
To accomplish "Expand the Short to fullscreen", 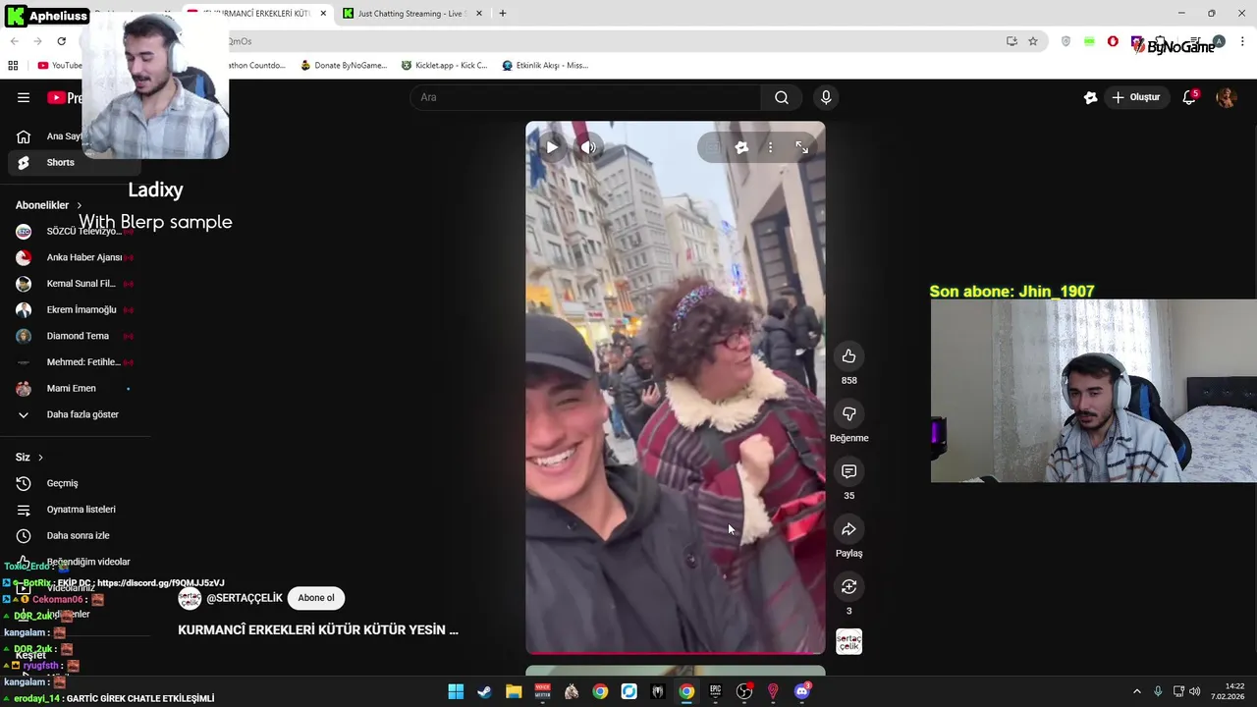I will (801, 147).
